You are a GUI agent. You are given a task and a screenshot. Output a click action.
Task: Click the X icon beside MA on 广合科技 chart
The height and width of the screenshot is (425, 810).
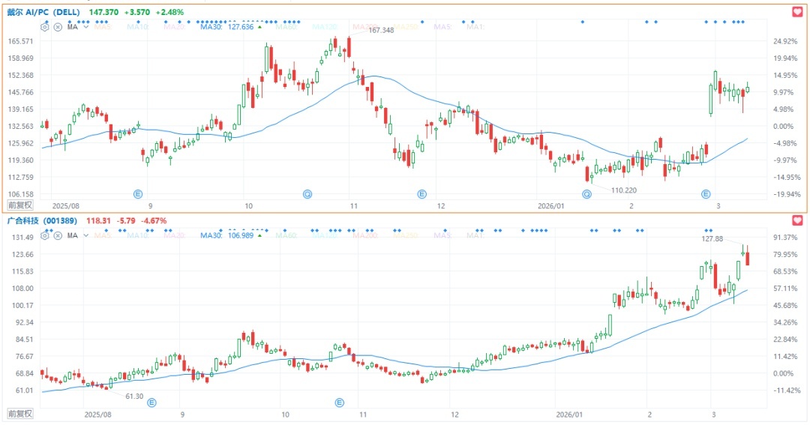[x=56, y=236]
